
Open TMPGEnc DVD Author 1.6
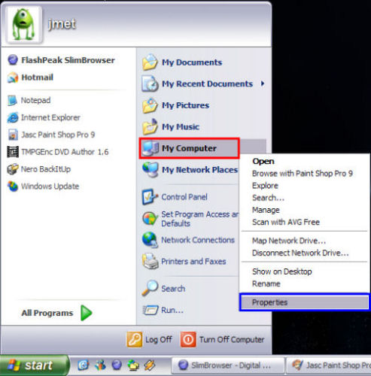point(58,152)
